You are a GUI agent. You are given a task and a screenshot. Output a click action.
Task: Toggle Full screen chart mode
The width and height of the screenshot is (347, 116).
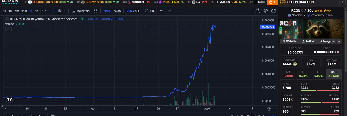coord(150,11)
